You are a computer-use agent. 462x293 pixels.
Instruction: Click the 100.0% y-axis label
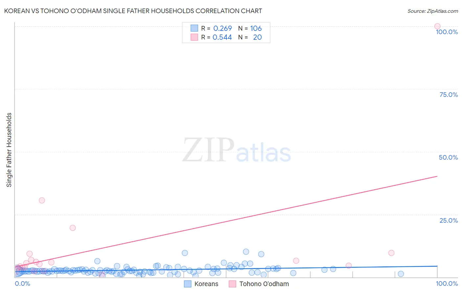click(x=447, y=32)
